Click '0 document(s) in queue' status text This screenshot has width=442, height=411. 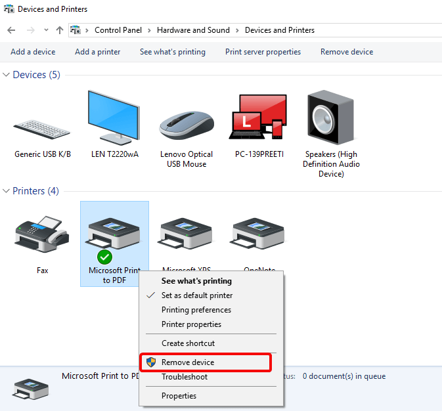344,376
